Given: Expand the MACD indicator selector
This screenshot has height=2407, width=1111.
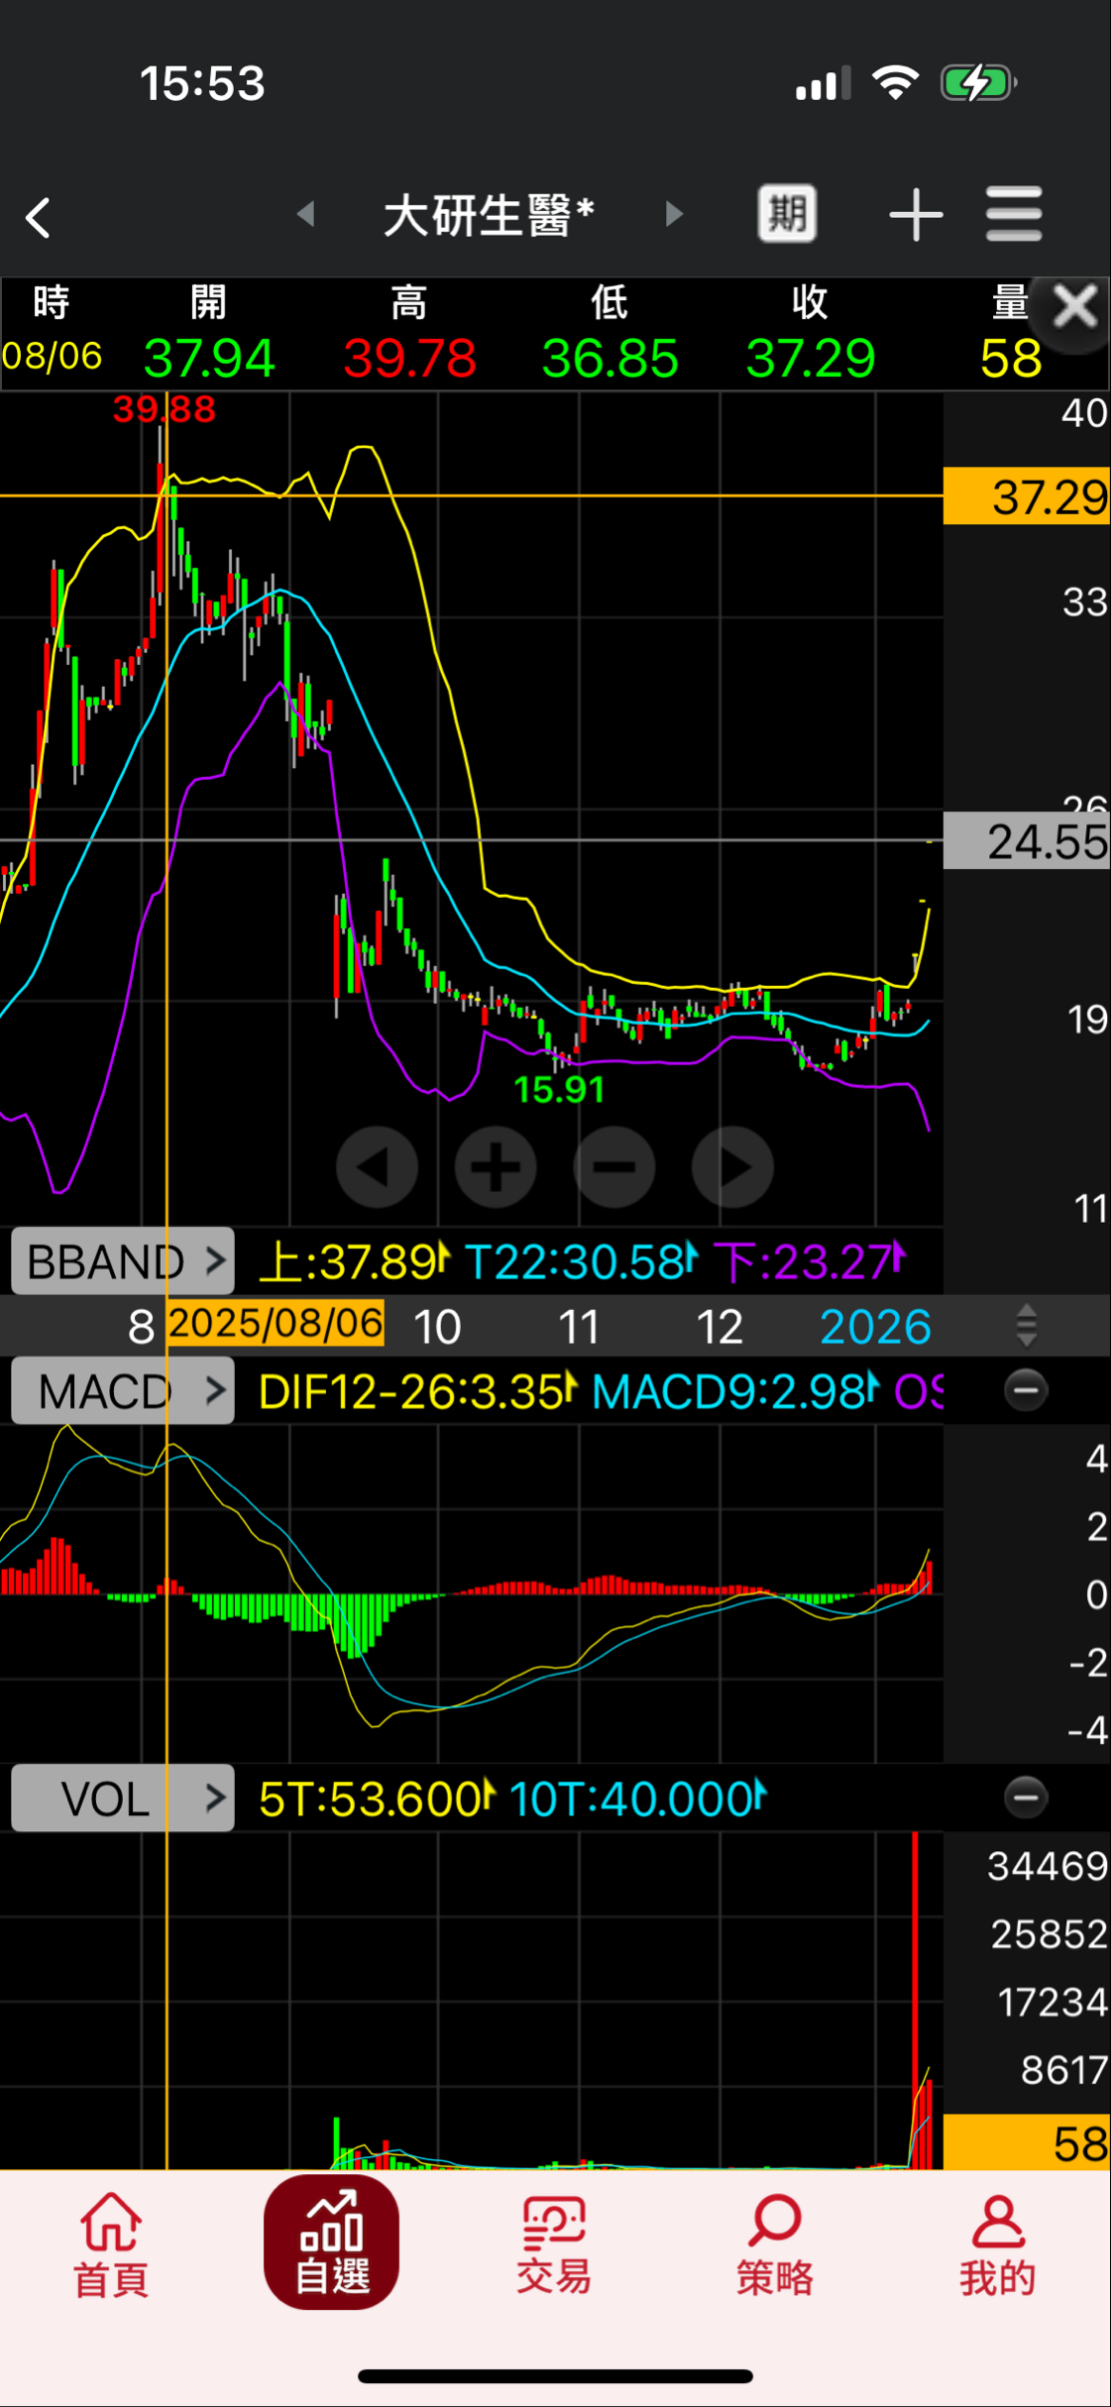Looking at the screenshot, I should pyautogui.click(x=123, y=1391).
